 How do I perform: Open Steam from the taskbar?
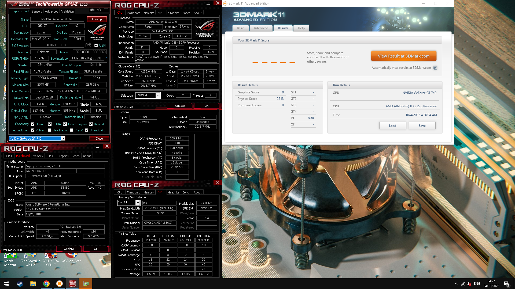click(20, 284)
